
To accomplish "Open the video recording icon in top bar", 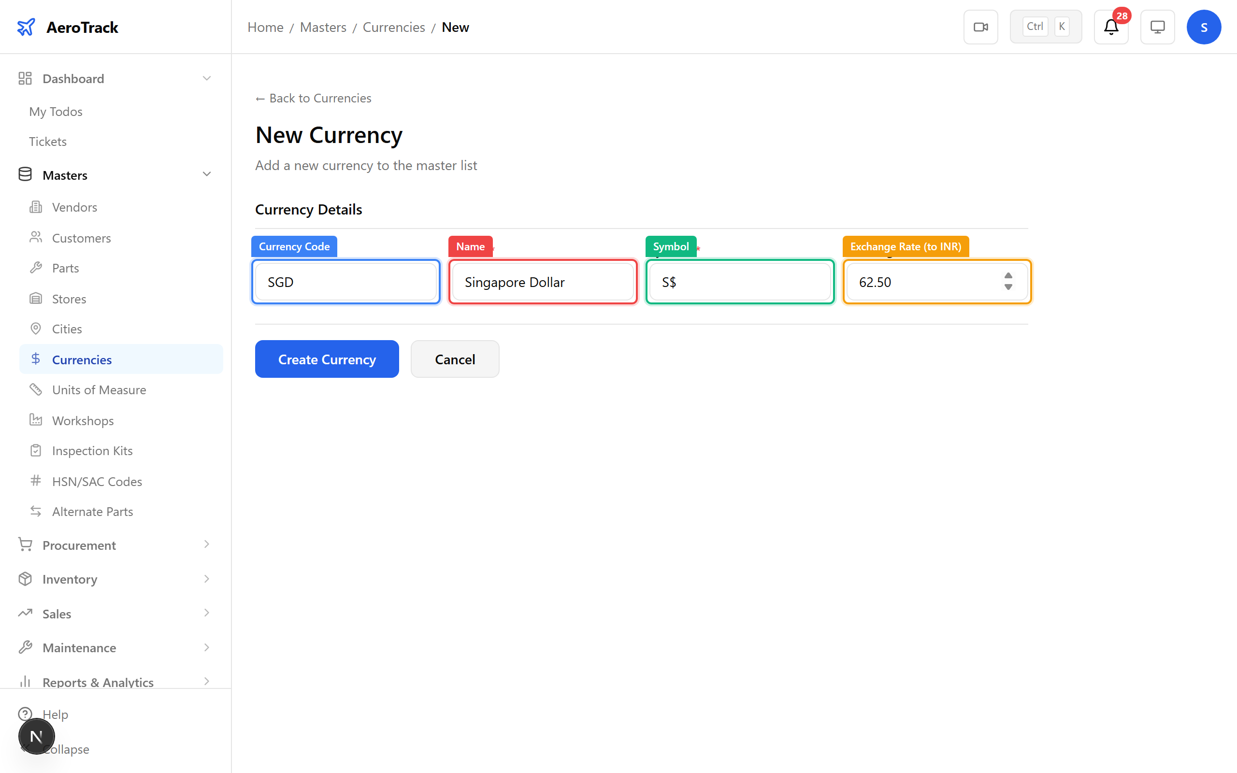I will (980, 27).
